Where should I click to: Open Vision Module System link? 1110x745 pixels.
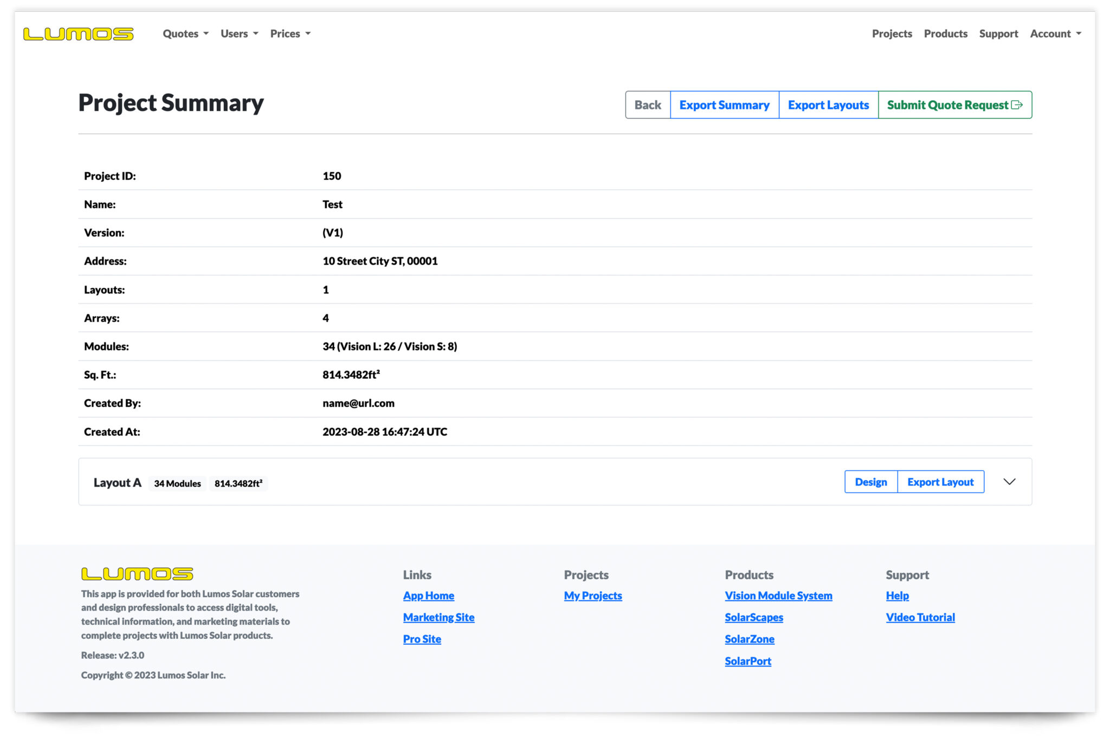click(x=778, y=595)
